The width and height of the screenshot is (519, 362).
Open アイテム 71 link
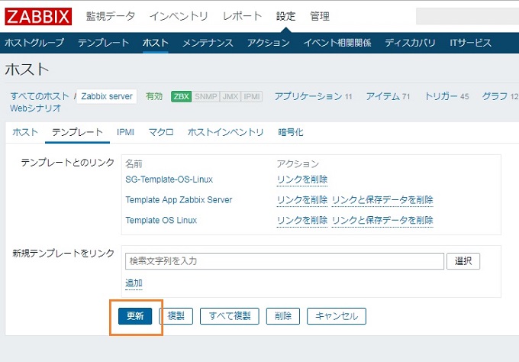click(x=388, y=96)
